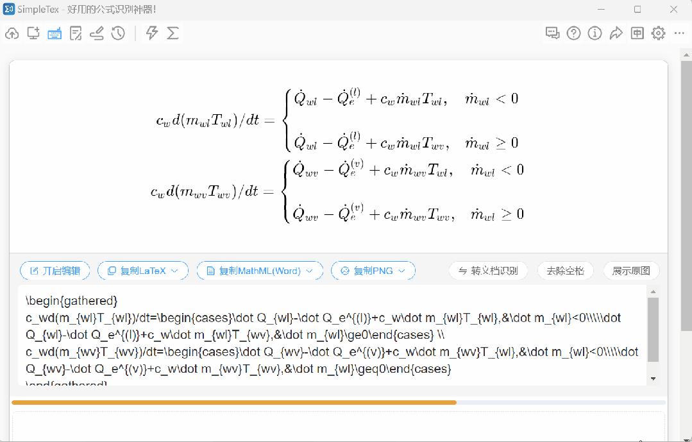The height and width of the screenshot is (442, 692).
Task: Click the empty panel below progress bar
Action: coord(339,426)
